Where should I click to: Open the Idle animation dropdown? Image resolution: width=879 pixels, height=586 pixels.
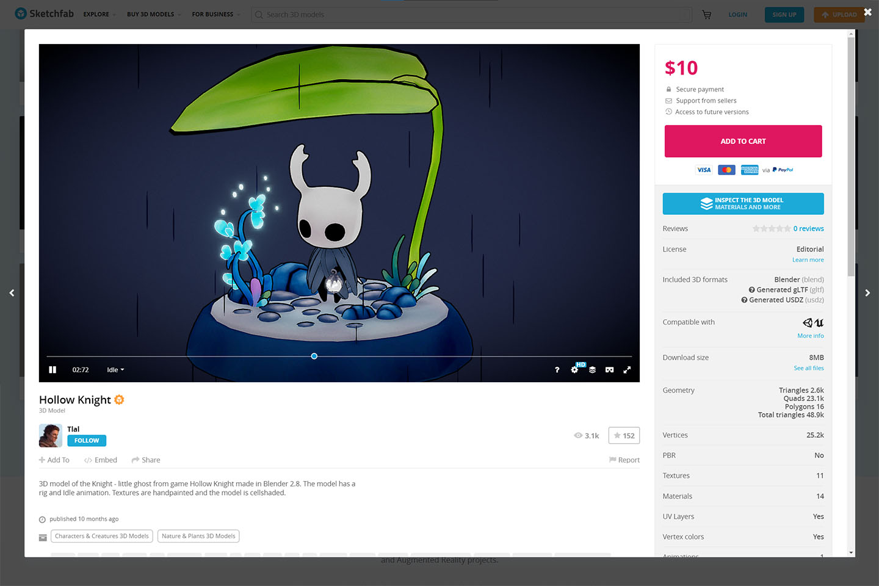115,370
